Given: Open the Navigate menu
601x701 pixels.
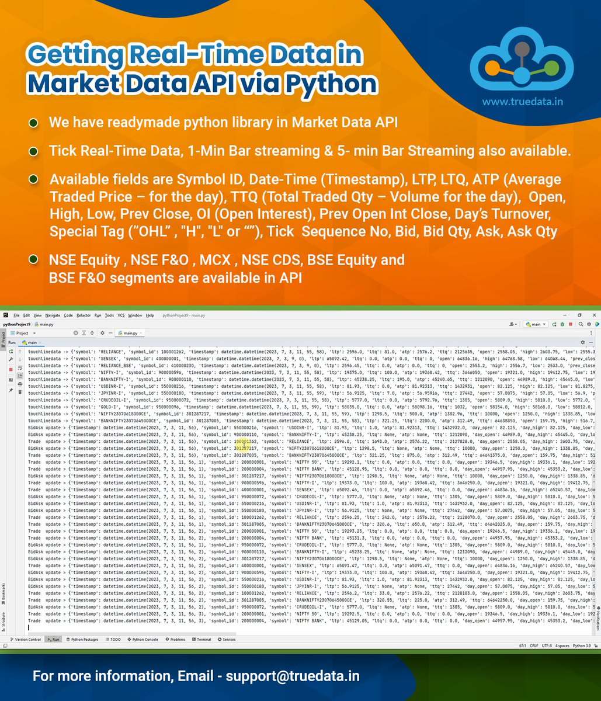Looking at the screenshot, I should (x=53, y=315).
